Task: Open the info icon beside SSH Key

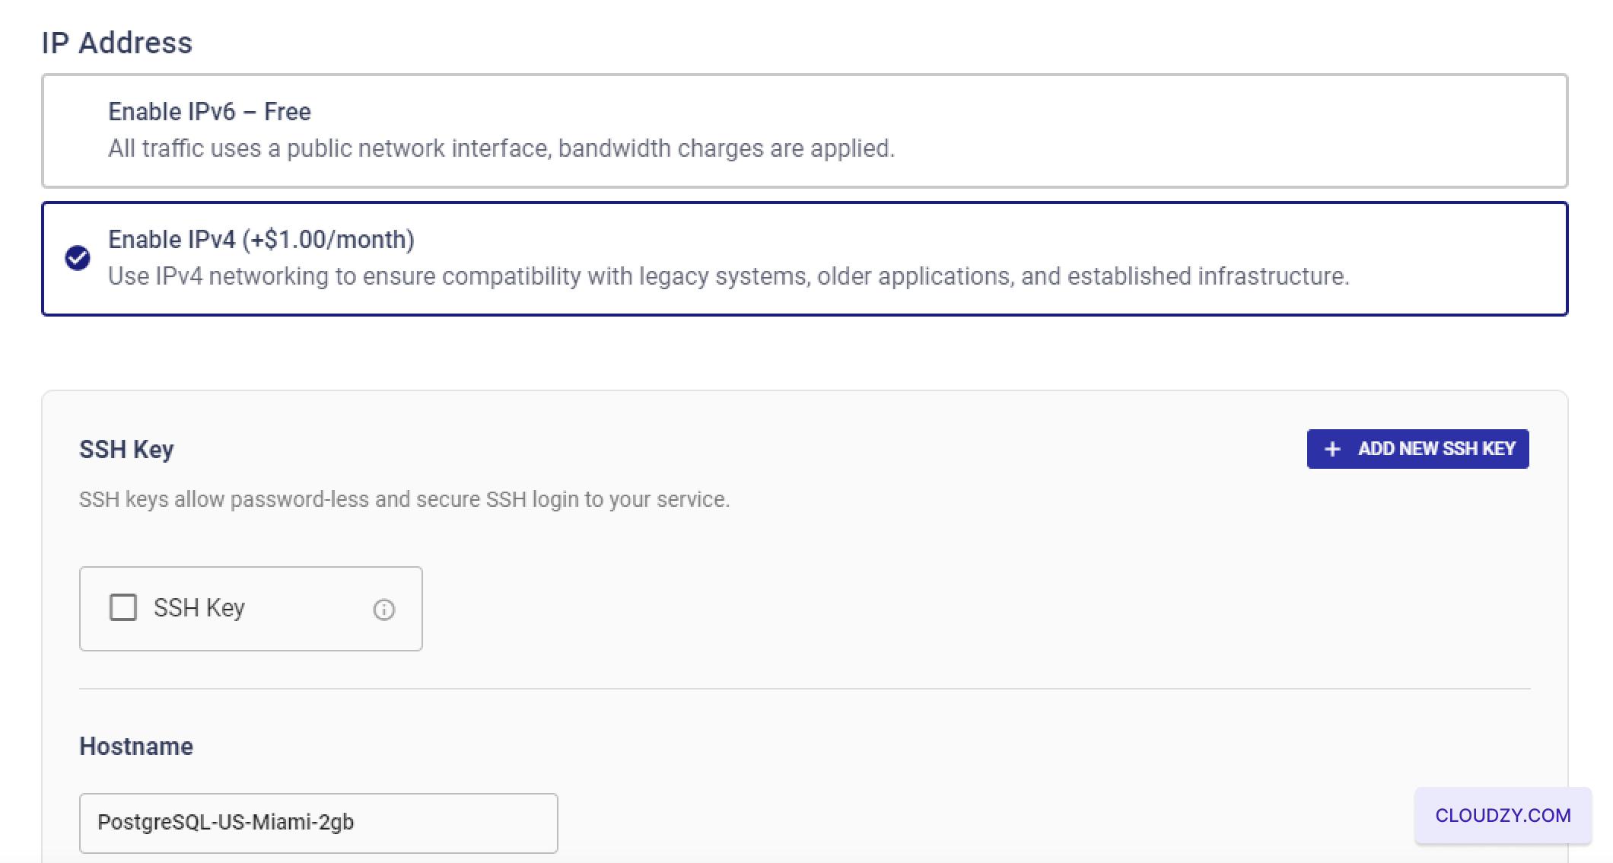Action: pyautogui.click(x=384, y=610)
